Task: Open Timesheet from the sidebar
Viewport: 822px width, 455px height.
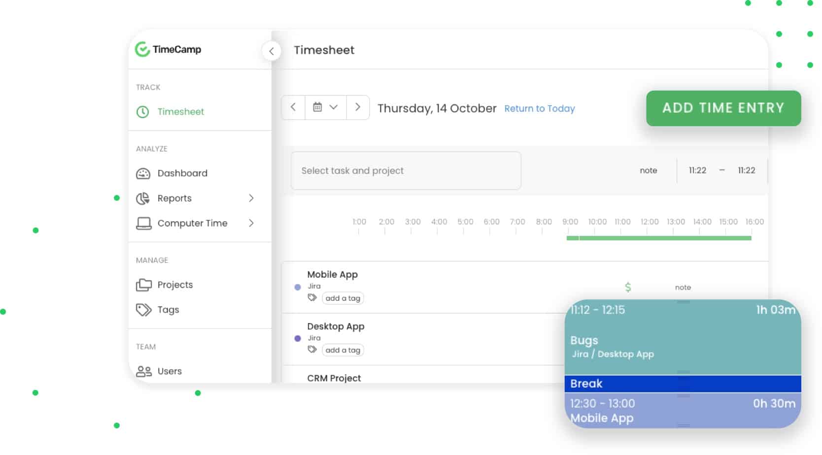Action: click(180, 112)
